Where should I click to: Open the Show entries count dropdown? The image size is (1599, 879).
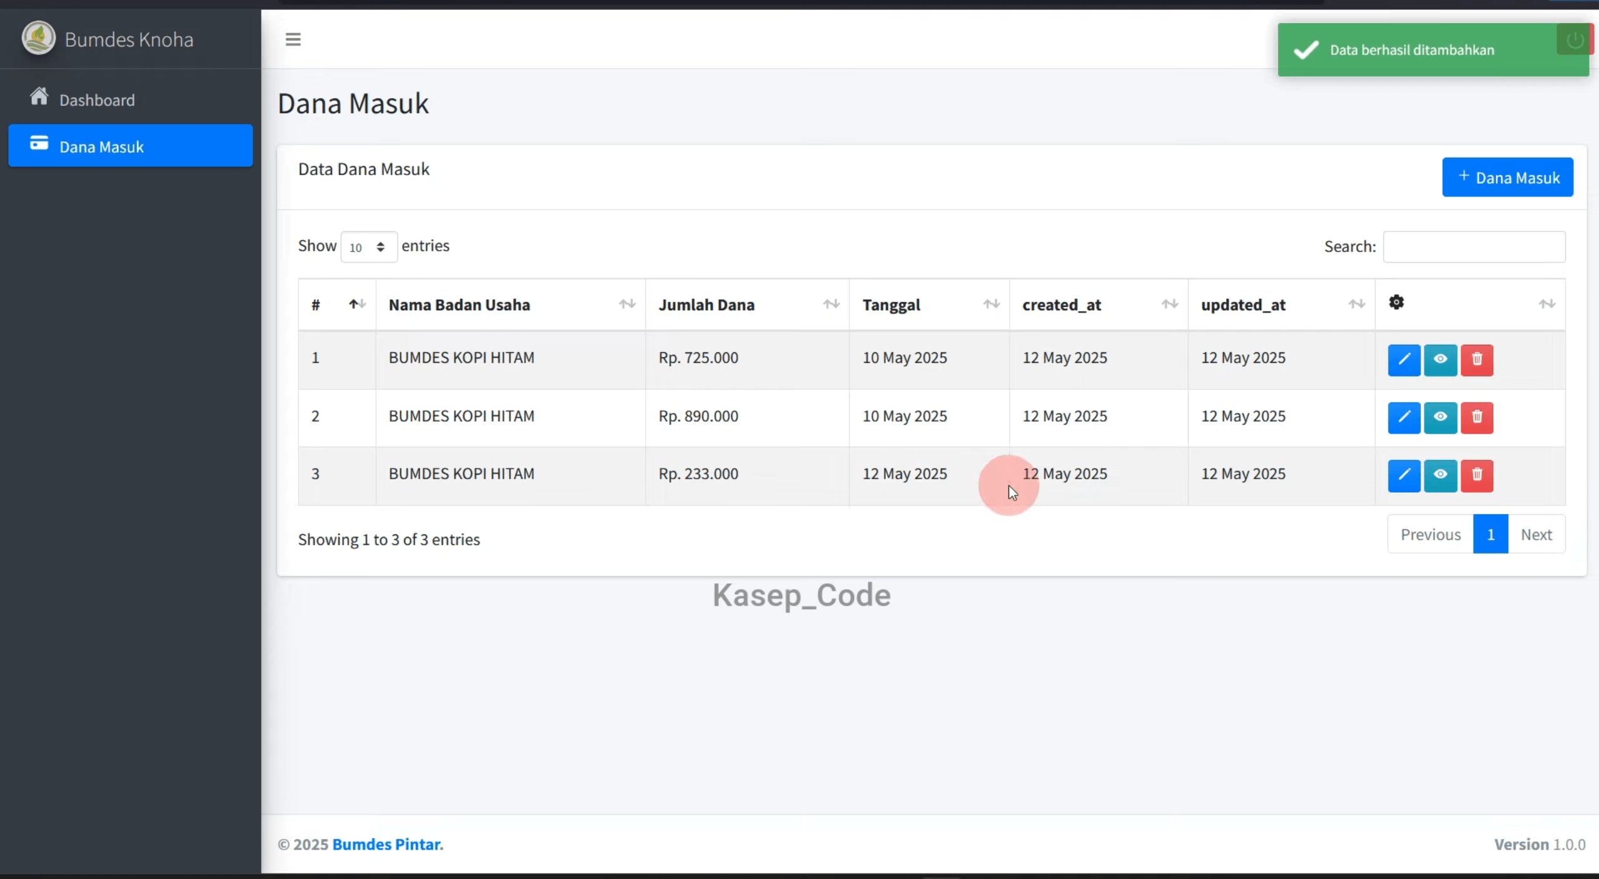point(368,246)
